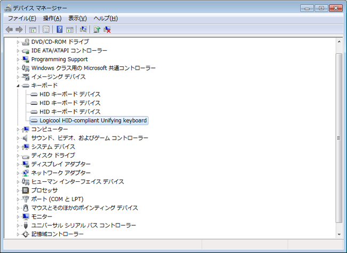Click the Forward arrow toolbar icon
Image resolution: width=347 pixels, height=253 pixels.
pyautogui.click(x=19, y=29)
